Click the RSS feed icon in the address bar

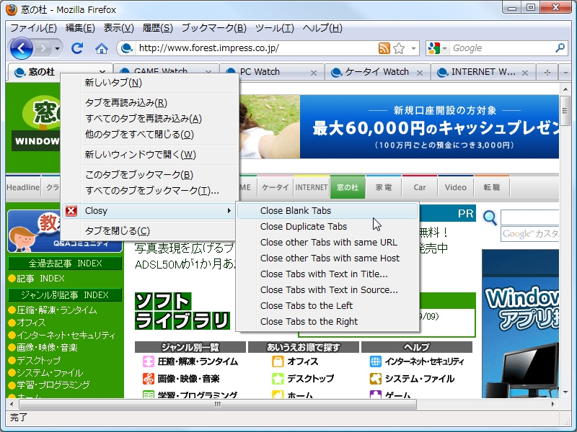pyautogui.click(x=384, y=48)
